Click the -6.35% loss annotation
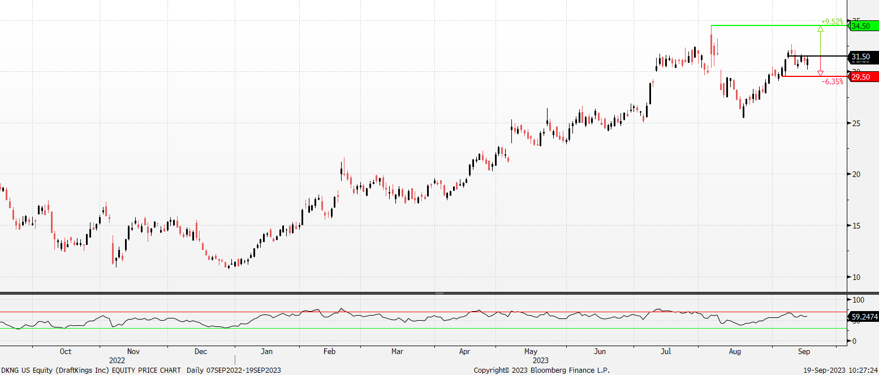Screen dimensions: 879x375 pyautogui.click(x=832, y=81)
